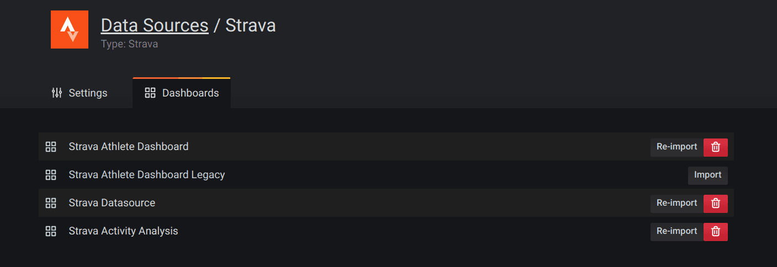Import the Strava Athlete Dashboard Legacy
The width and height of the screenshot is (777, 267).
click(707, 175)
